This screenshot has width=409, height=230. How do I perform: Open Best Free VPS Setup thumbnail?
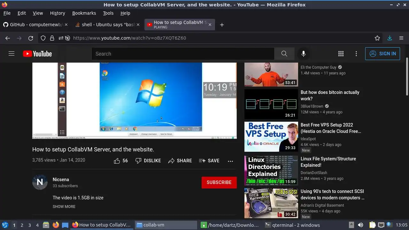(271, 137)
